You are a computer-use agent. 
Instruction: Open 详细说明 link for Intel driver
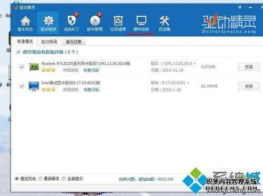(x=70, y=90)
